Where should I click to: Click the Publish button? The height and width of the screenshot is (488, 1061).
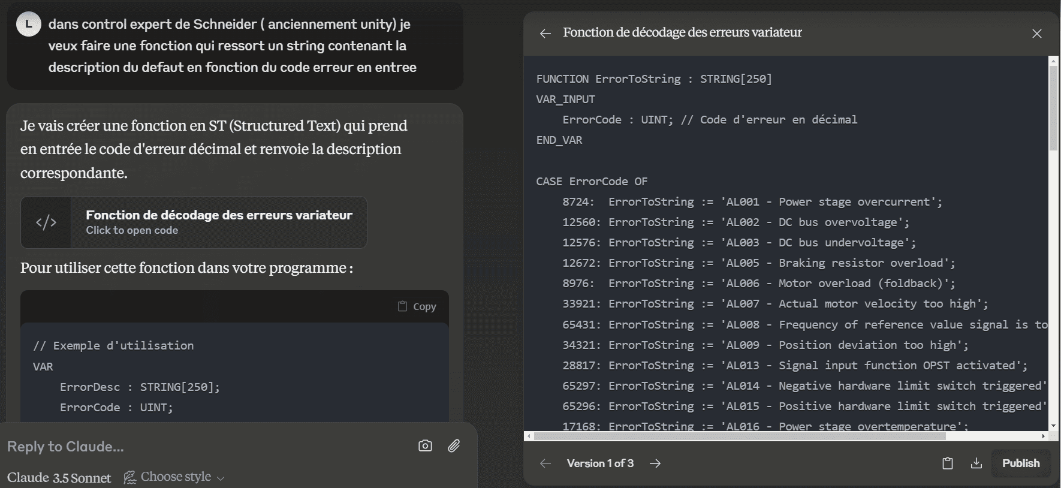click(x=1020, y=463)
